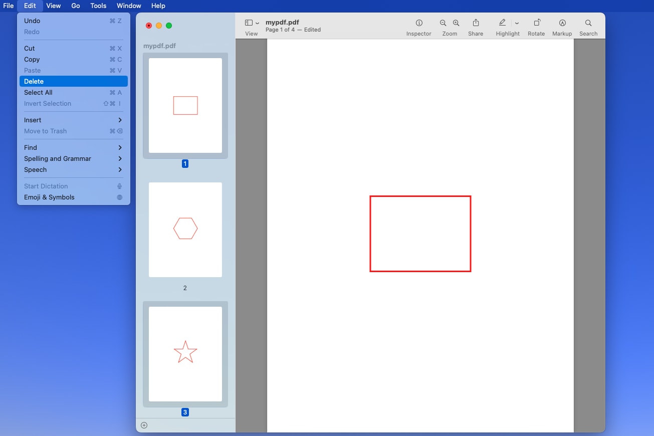
Task: Click page number badge 1
Action: [185, 164]
